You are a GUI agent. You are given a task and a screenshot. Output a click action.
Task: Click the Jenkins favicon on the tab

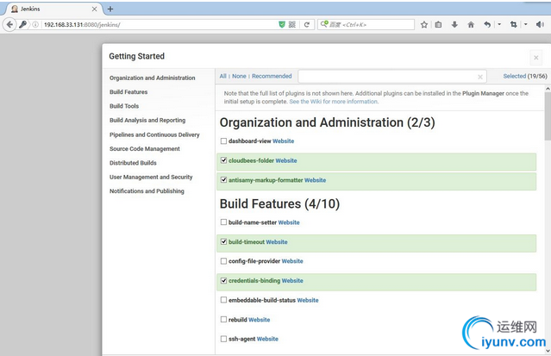pos(15,9)
